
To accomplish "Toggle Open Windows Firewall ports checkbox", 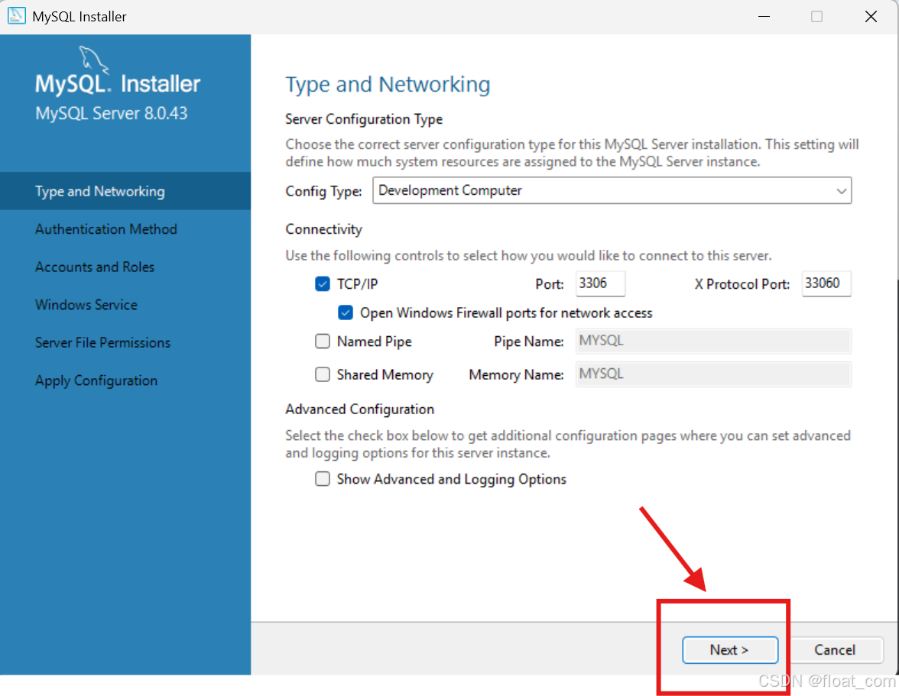I will [x=346, y=312].
